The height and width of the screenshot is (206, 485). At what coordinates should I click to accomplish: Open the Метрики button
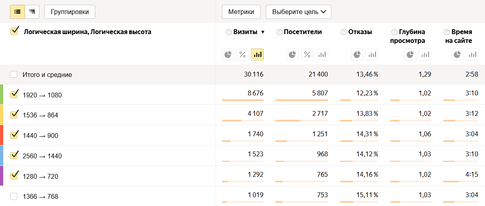(x=241, y=12)
